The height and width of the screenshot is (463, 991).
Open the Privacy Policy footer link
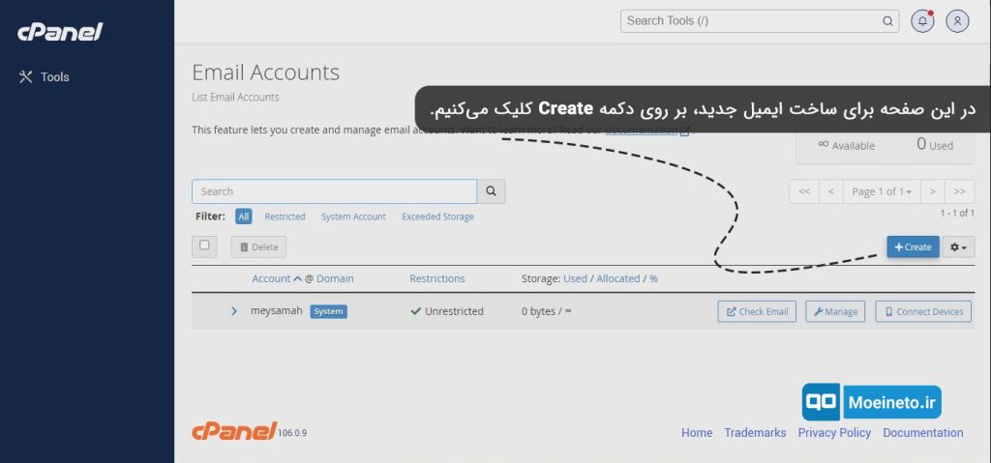coord(834,433)
